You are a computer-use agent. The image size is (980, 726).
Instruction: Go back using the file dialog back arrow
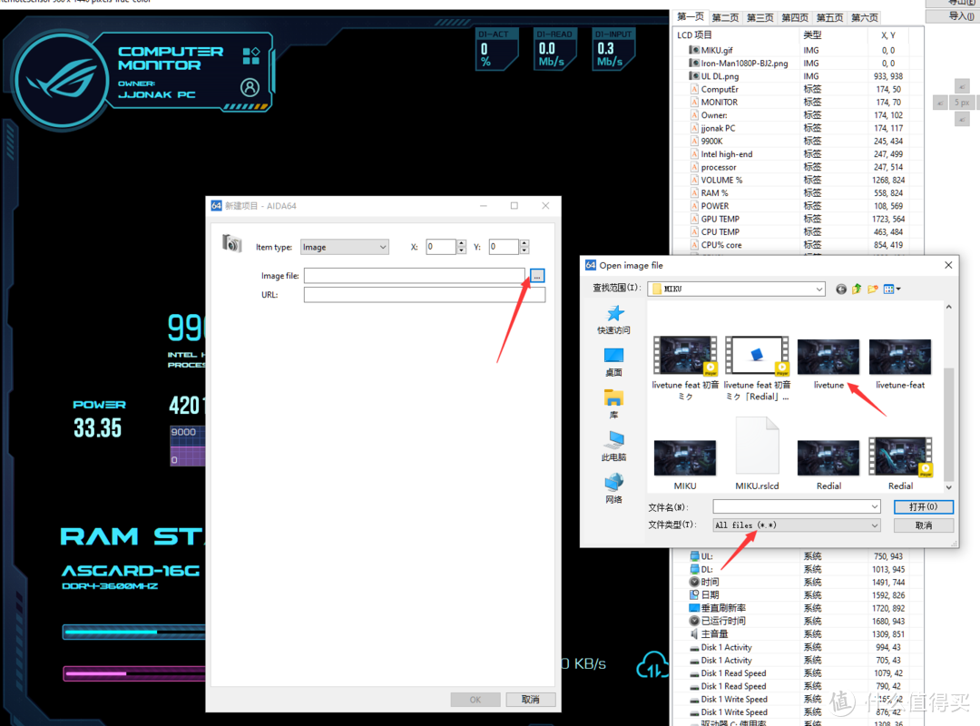coord(841,289)
